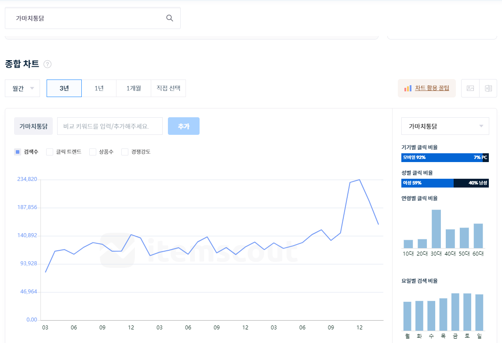Image resolution: width=502 pixels, height=343 pixels.
Task: Click the 목 weekday bar
Action: click(x=444, y=314)
